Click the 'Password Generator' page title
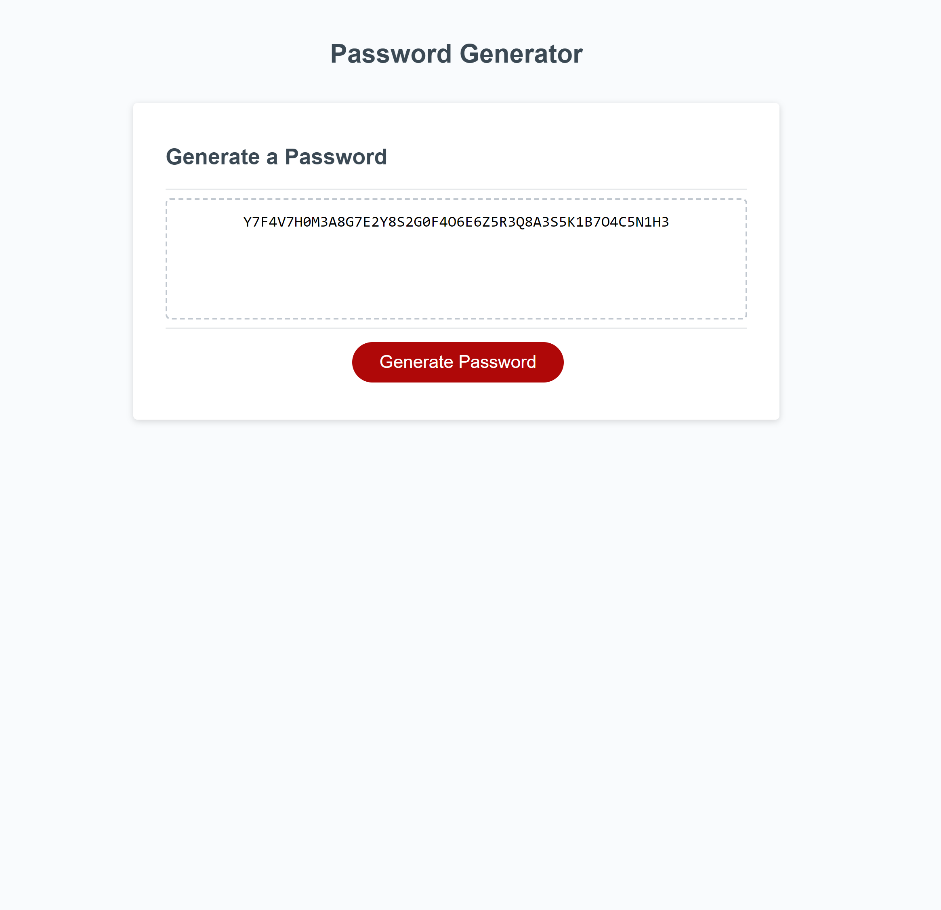The width and height of the screenshot is (941, 910). pyautogui.click(x=456, y=53)
